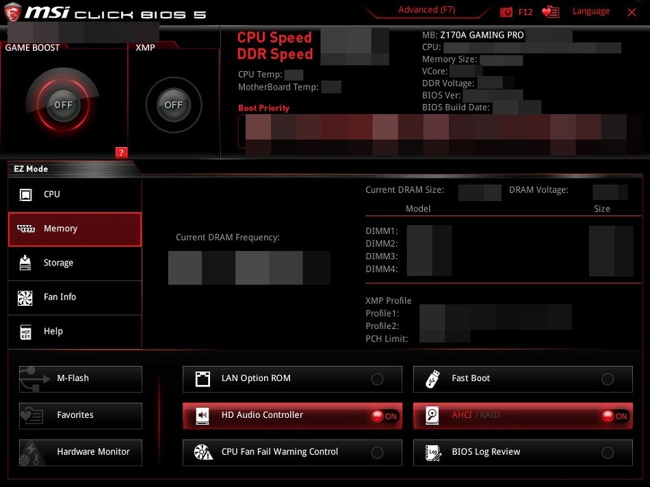Open the Language selection

tap(590, 11)
